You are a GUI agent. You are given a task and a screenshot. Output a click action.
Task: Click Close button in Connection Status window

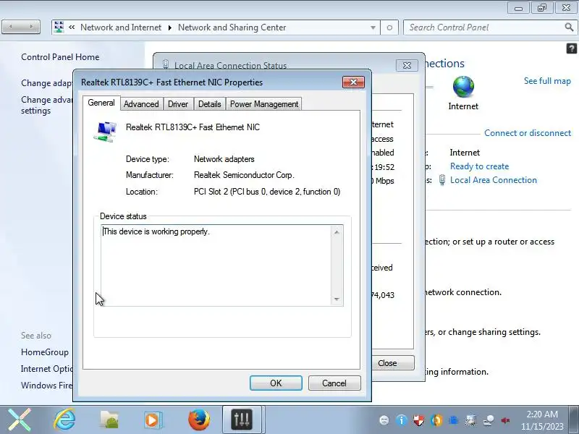coord(393,363)
